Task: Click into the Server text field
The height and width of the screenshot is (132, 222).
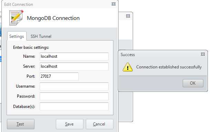Action: 74,66
